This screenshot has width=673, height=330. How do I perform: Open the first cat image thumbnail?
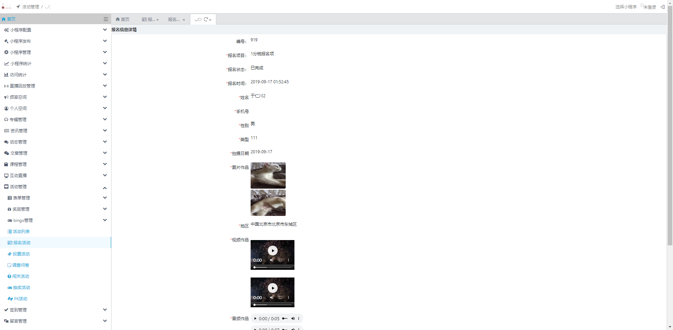pyautogui.click(x=268, y=175)
